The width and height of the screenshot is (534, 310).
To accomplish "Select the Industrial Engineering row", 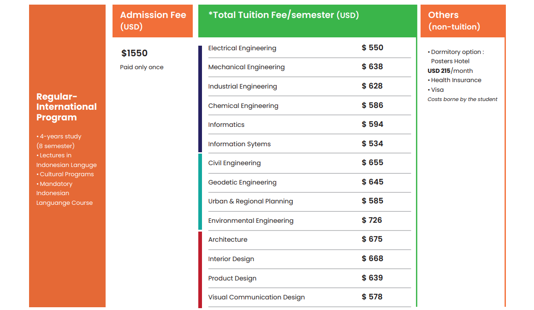I will tap(309, 86).
